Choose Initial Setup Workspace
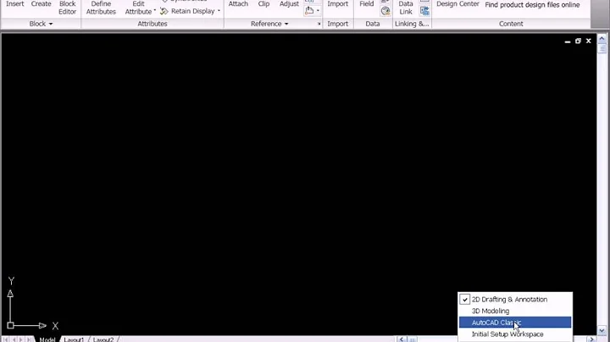This screenshot has width=610, height=342. point(515,334)
